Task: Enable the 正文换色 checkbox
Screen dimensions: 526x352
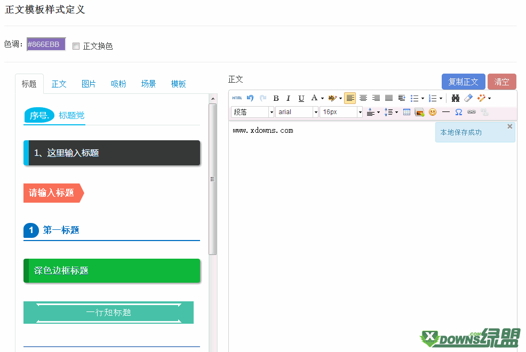Action: click(76, 46)
